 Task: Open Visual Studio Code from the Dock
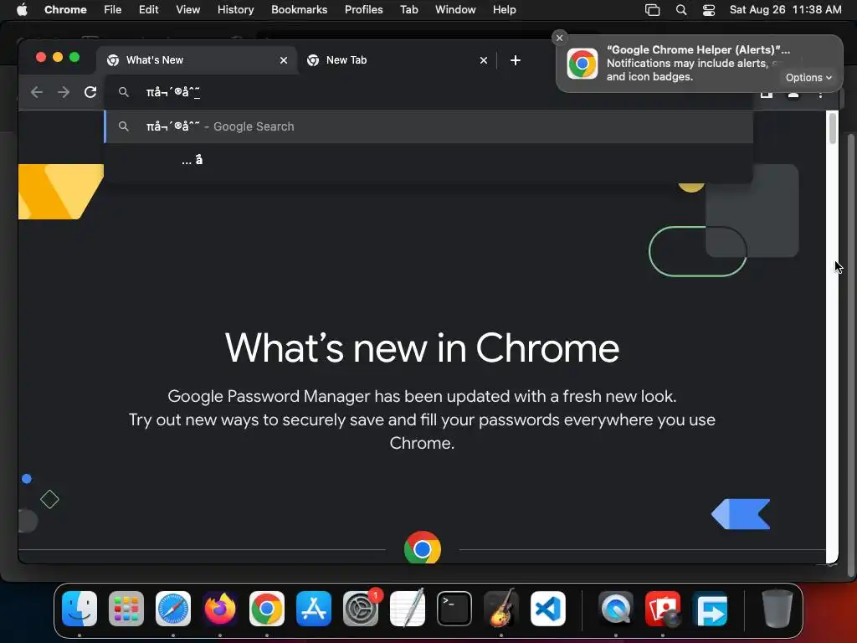(548, 609)
